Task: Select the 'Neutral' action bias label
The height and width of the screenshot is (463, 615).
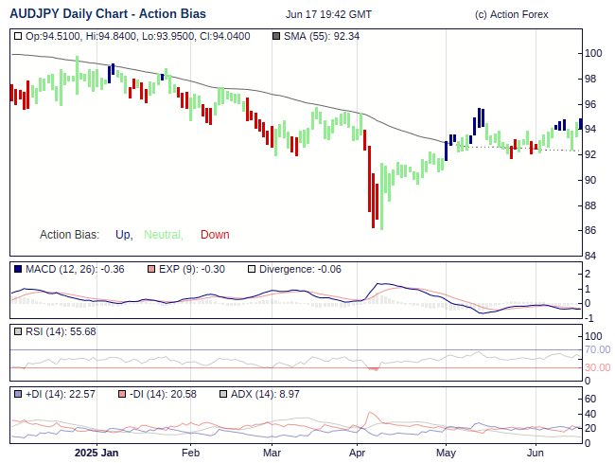Action: click(x=163, y=235)
